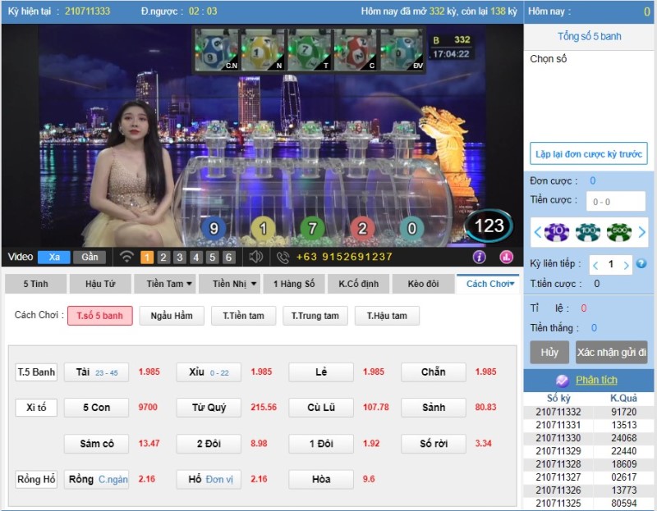The image size is (657, 511).
Task: Switch video view to Gần
Action: pyautogui.click(x=90, y=257)
